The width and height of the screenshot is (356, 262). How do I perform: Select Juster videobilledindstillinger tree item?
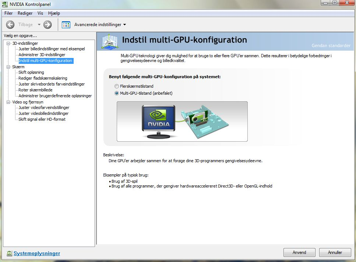click(x=43, y=114)
